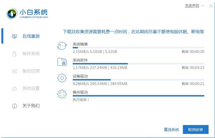
Task: Switch to the 制作系统 tab
Action: tap(31, 53)
